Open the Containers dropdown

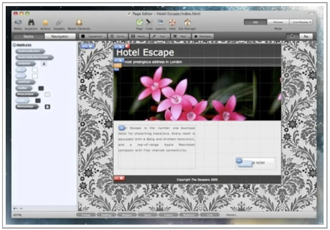(93, 36)
